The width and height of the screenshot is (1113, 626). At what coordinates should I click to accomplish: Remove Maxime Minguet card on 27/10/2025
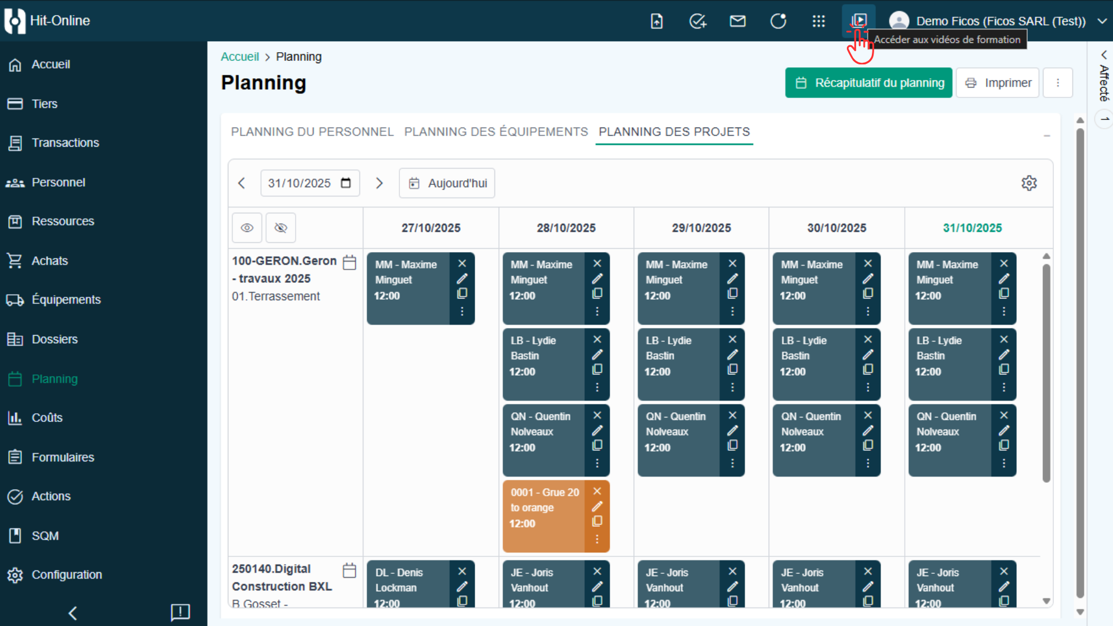[x=462, y=264]
